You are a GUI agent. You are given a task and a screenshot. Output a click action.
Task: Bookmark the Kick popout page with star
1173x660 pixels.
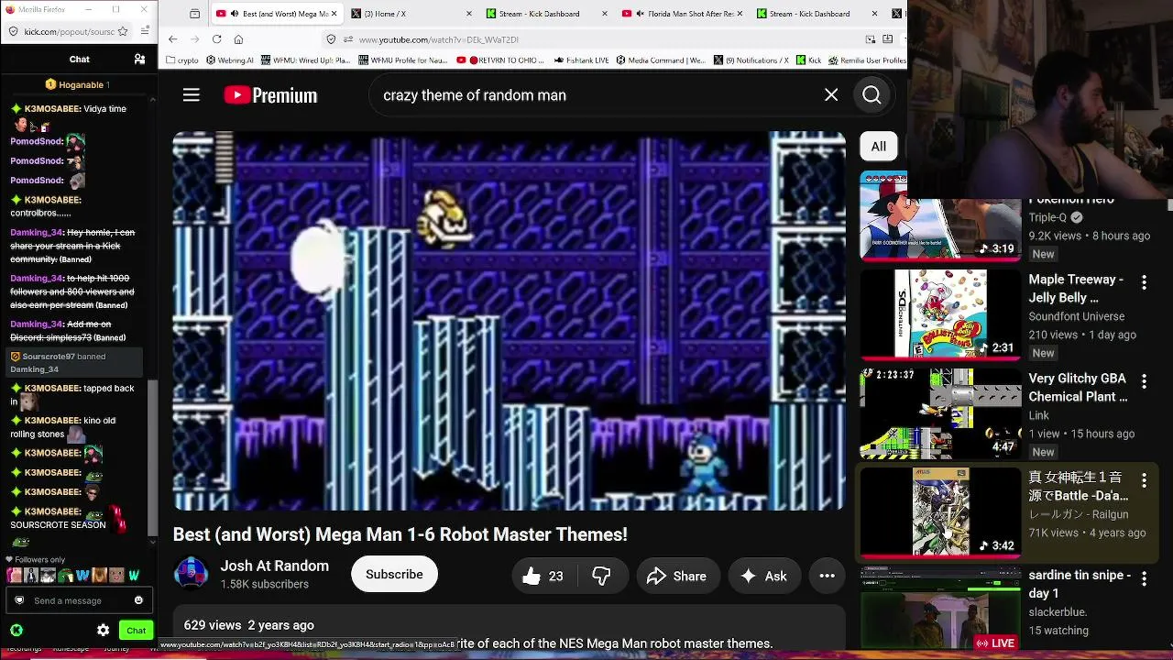pyautogui.click(x=123, y=31)
